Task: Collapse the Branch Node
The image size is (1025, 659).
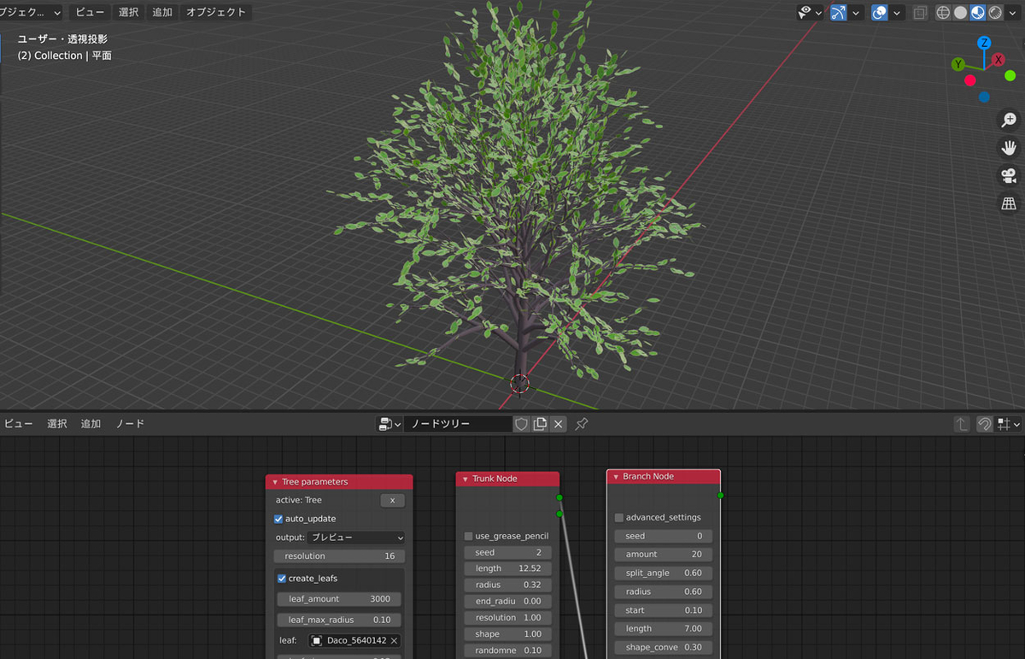Action: pos(616,477)
